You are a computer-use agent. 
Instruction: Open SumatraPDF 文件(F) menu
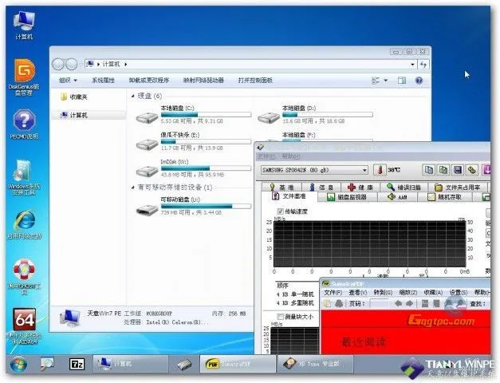pos(333,292)
